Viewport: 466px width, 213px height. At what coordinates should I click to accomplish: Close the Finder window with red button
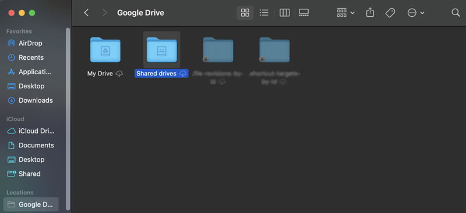point(12,13)
